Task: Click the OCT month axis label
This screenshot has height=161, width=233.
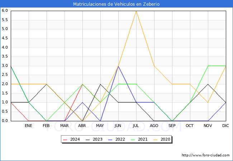Action: click(x=190, y=126)
